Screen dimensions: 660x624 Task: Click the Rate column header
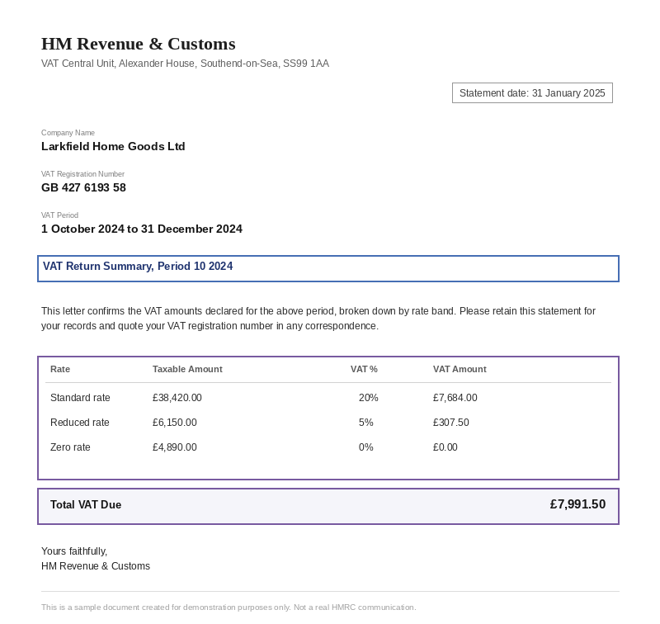tap(60, 369)
